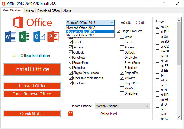Check Word under Single Products

click(x=122, y=37)
